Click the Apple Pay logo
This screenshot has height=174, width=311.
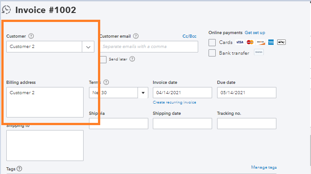[281, 42]
